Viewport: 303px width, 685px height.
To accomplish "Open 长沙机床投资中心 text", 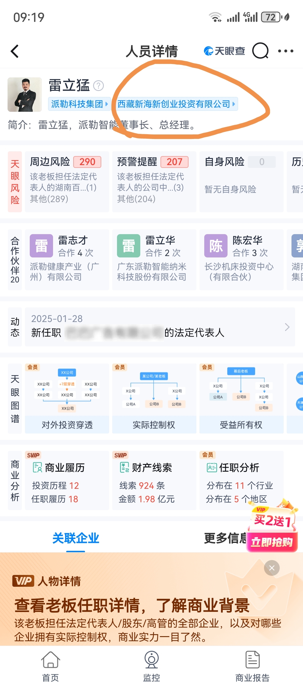I will tap(239, 272).
